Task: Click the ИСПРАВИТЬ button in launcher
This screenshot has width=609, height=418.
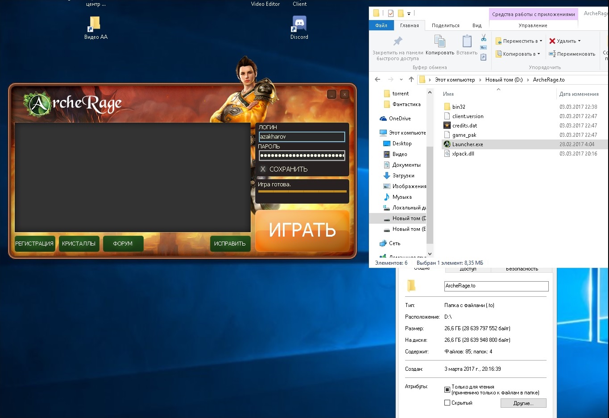Action: click(x=230, y=244)
